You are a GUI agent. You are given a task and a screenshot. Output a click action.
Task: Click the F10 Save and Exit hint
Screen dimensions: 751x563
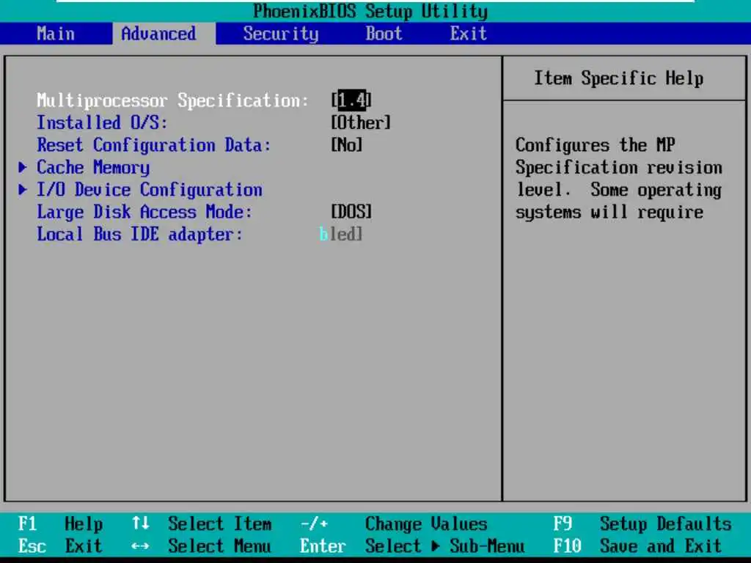pos(638,545)
